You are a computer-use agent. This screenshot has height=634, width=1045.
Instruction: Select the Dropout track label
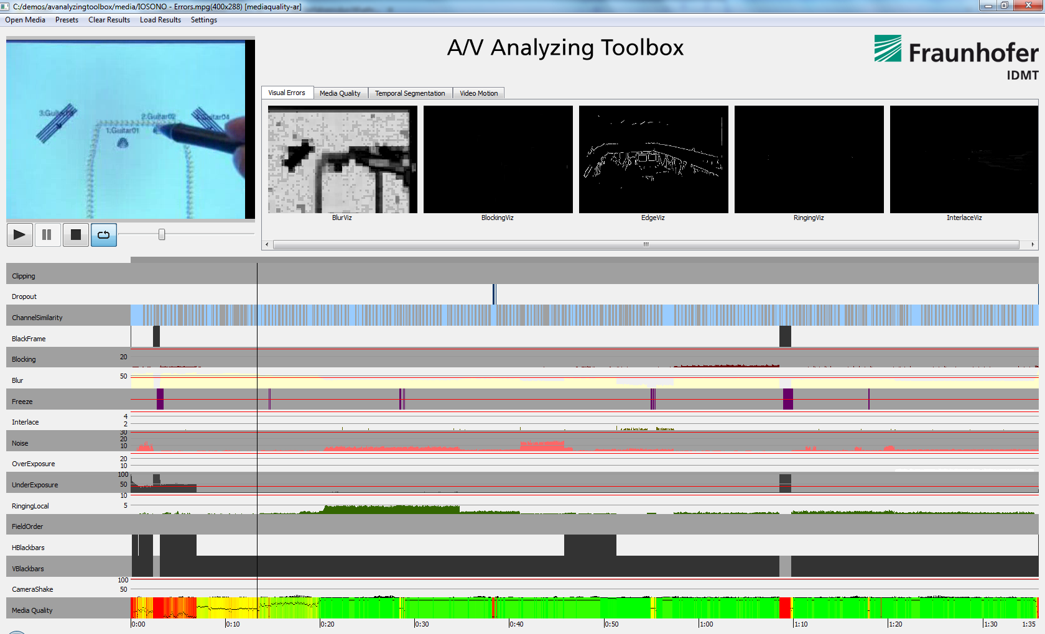pyautogui.click(x=24, y=296)
